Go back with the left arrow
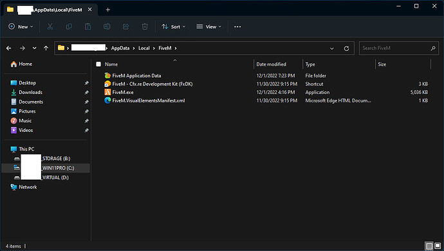This screenshot has height=251, width=444. (x=9, y=48)
